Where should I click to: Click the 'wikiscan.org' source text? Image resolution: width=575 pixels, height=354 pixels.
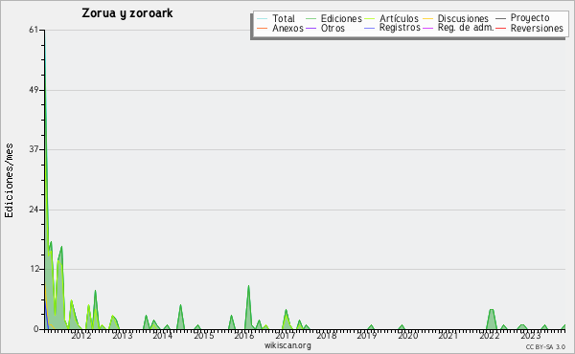287,345
